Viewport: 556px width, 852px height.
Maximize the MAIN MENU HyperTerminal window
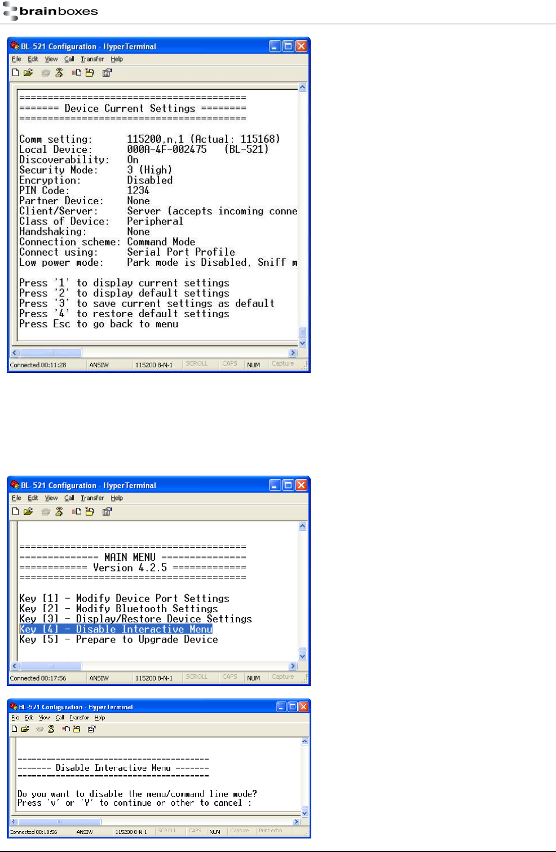point(288,485)
